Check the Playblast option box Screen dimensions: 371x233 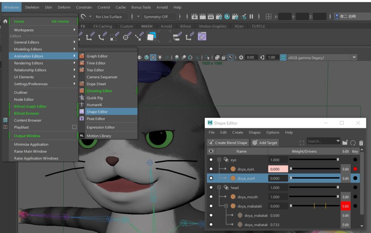pyautogui.click(x=74, y=127)
